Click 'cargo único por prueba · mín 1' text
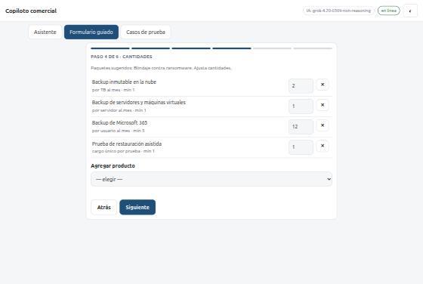423x284 pixels. tap(123, 151)
